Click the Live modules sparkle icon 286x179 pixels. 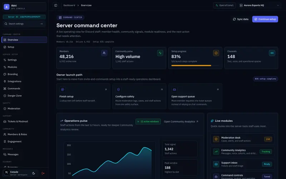(x=212, y=121)
